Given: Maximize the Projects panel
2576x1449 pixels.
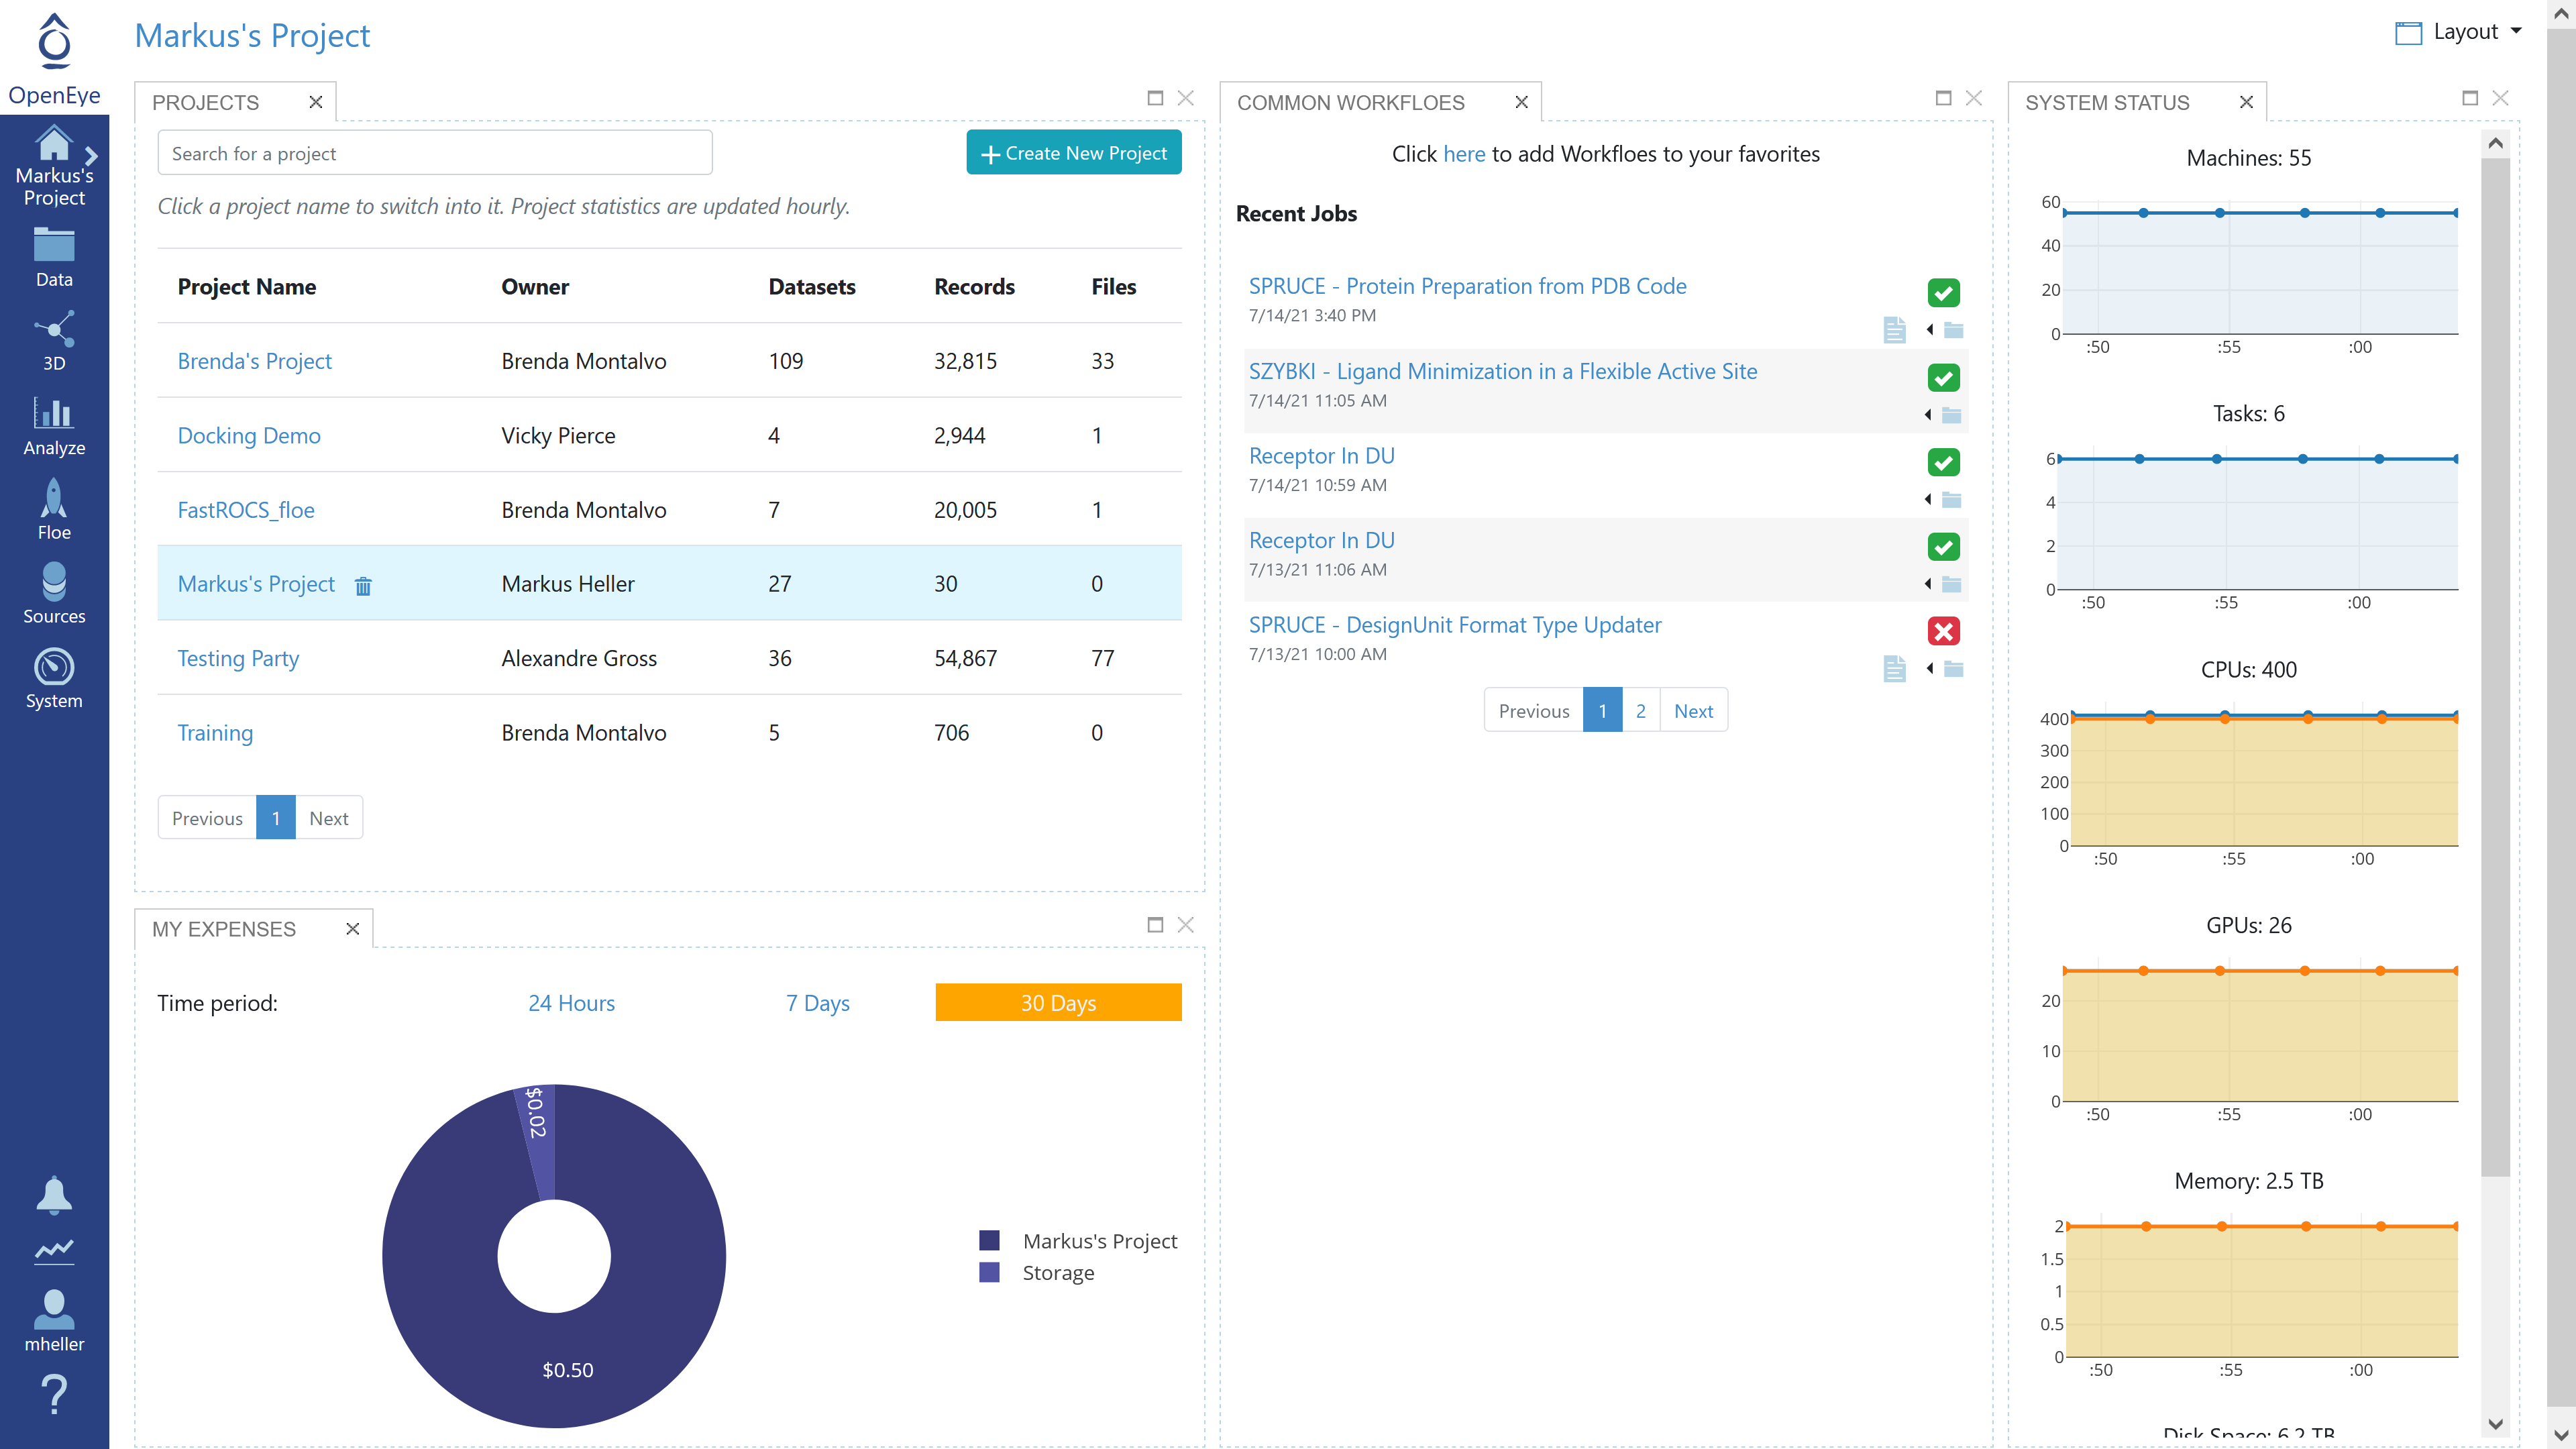Looking at the screenshot, I should [x=1155, y=98].
